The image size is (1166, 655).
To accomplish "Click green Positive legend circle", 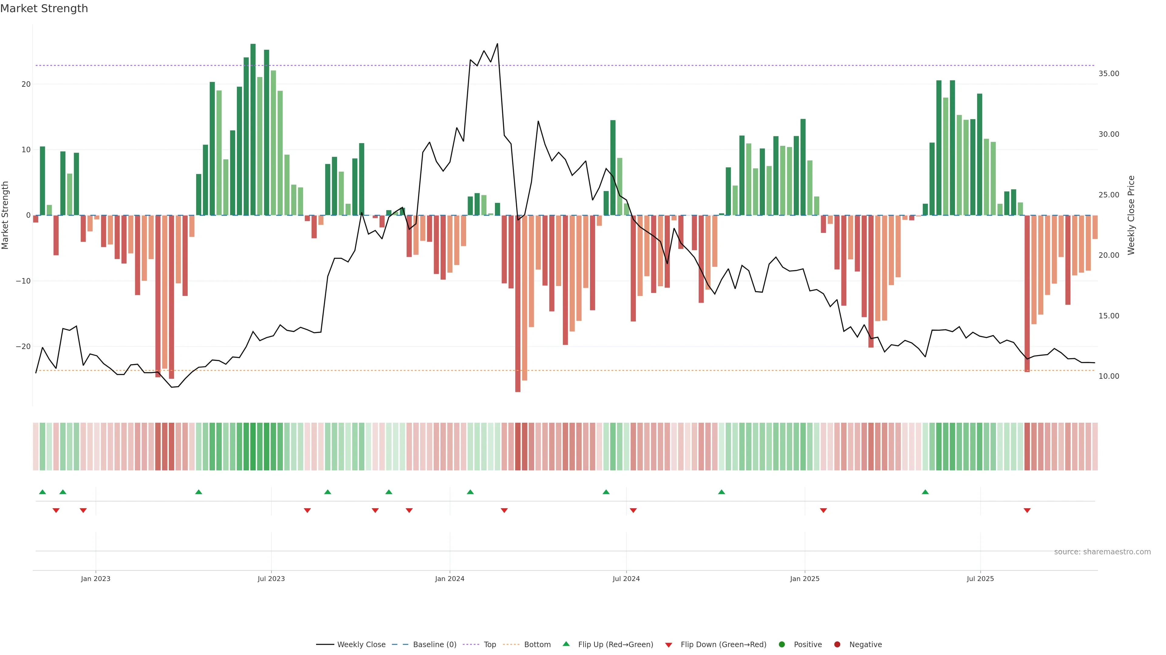I will click(x=782, y=645).
